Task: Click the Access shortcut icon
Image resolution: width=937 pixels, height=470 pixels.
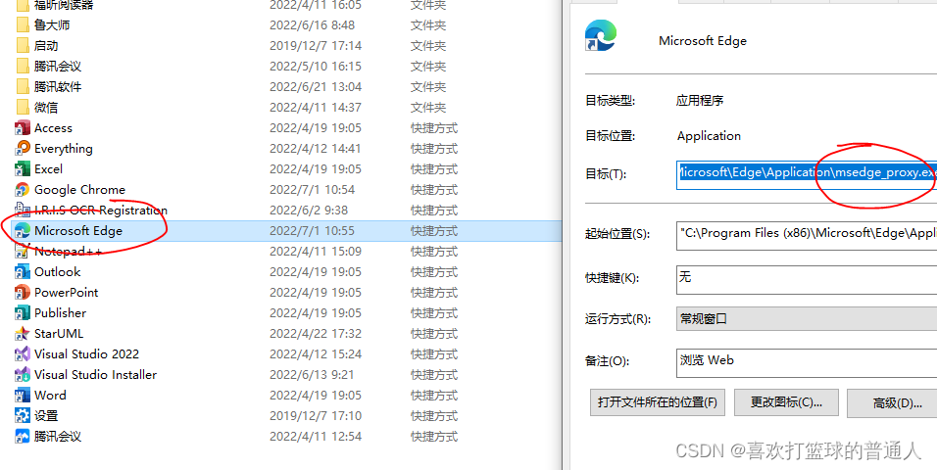Action: (23, 128)
